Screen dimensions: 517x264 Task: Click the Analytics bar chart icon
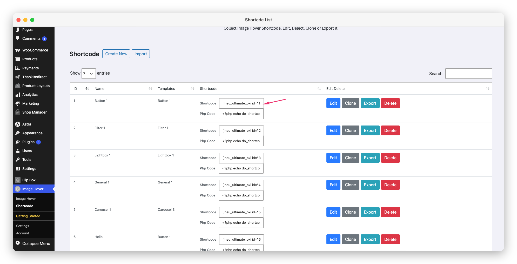(18, 95)
